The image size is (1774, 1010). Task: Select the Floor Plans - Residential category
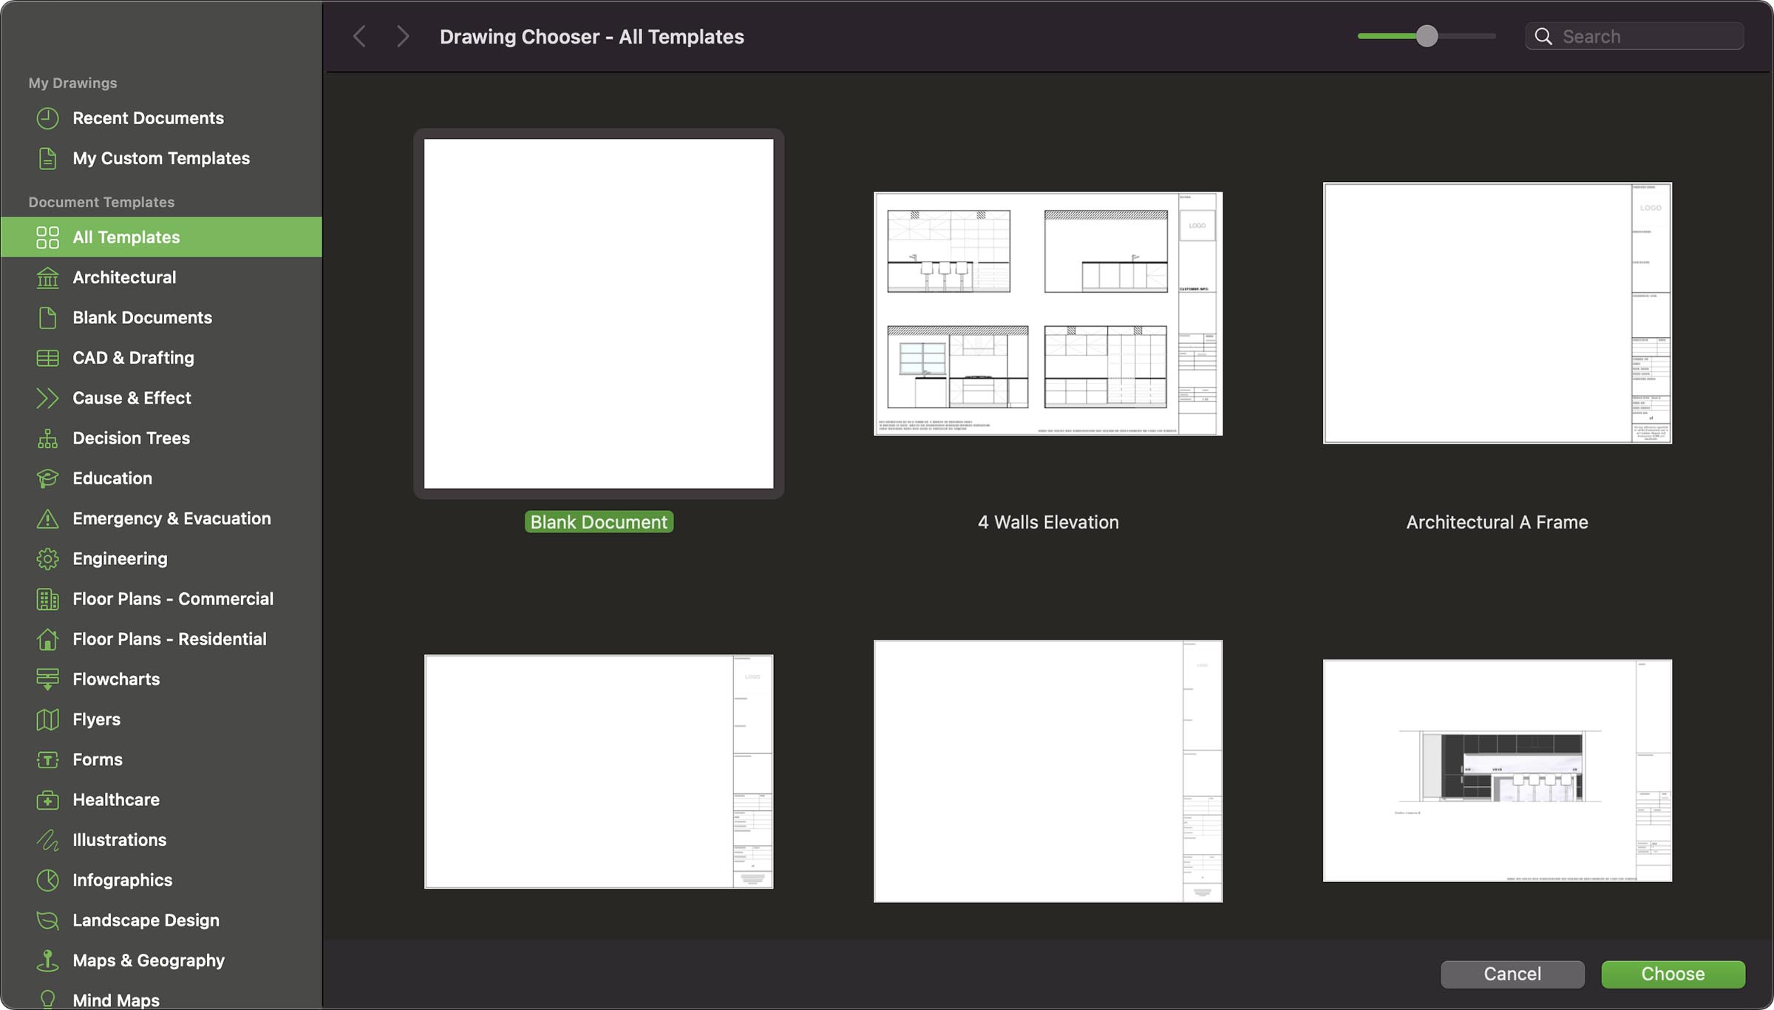coord(169,640)
